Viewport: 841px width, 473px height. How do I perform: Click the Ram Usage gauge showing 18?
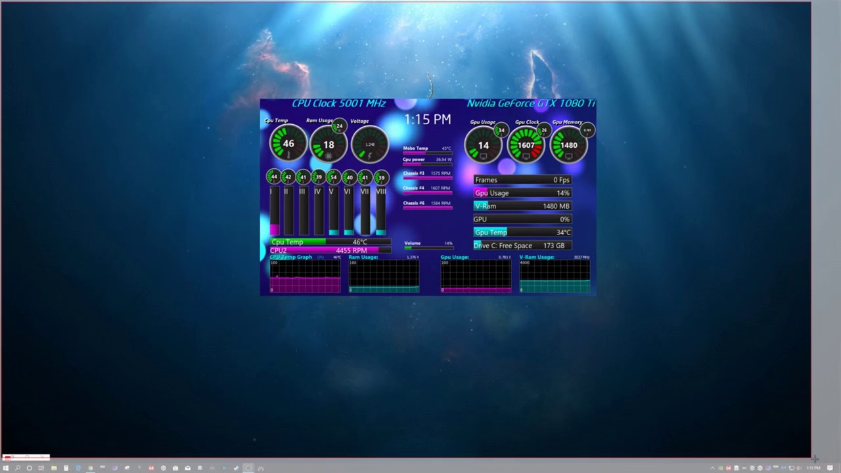point(329,144)
